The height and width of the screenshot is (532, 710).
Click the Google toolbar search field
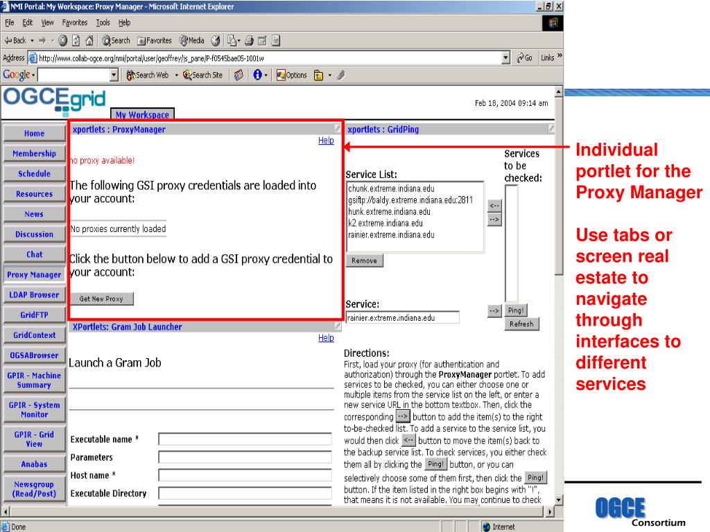(74, 75)
